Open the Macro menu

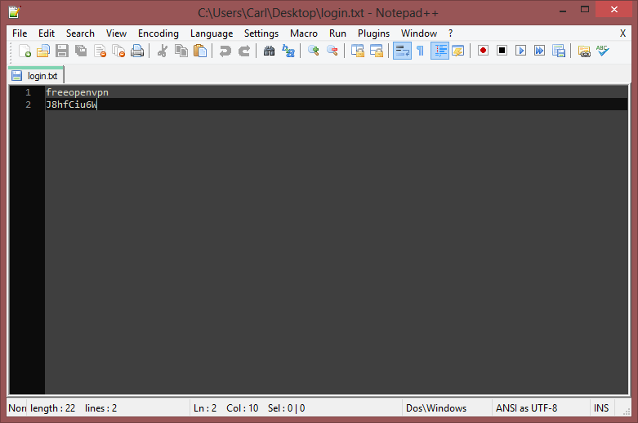click(x=304, y=33)
